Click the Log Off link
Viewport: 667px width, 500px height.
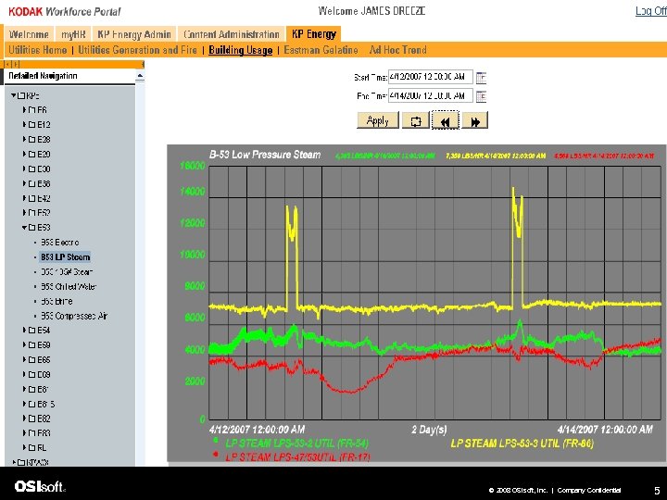tap(651, 11)
